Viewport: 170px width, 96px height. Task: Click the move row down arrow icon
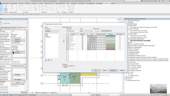(64, 38)
